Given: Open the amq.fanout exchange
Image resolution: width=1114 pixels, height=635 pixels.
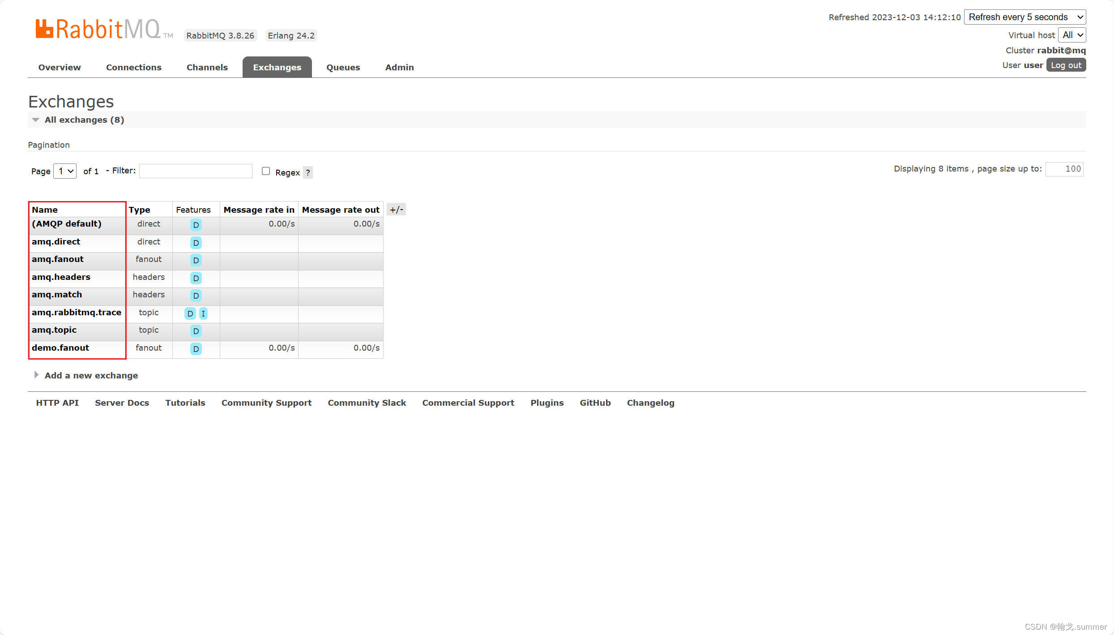Looking at the screenshot, I should [x=58, y=259].
